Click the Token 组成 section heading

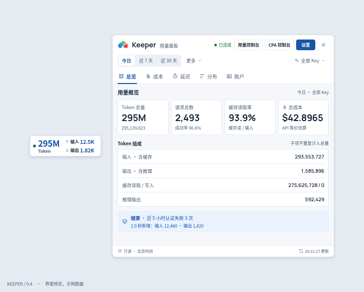point(129,144)
